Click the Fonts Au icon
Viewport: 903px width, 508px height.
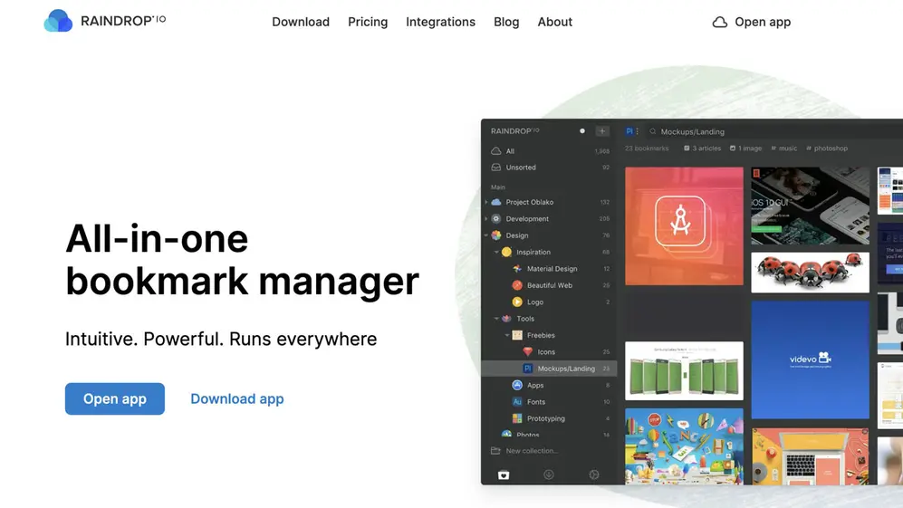click(x=517, y=402)
